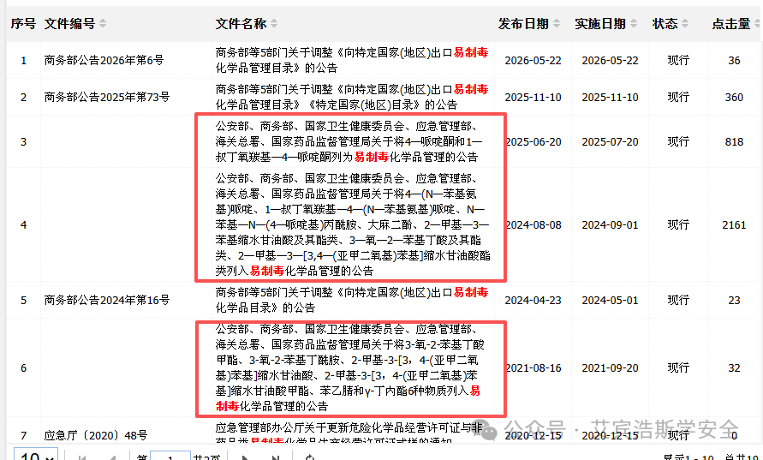Open row 6 announcement about 3-氧-2-苯基丁酸甲酯
Viewport: 763px width, 460px height.
(350, 367)
